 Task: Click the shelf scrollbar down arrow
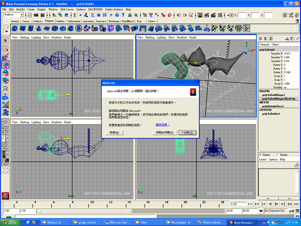point(297,31)
